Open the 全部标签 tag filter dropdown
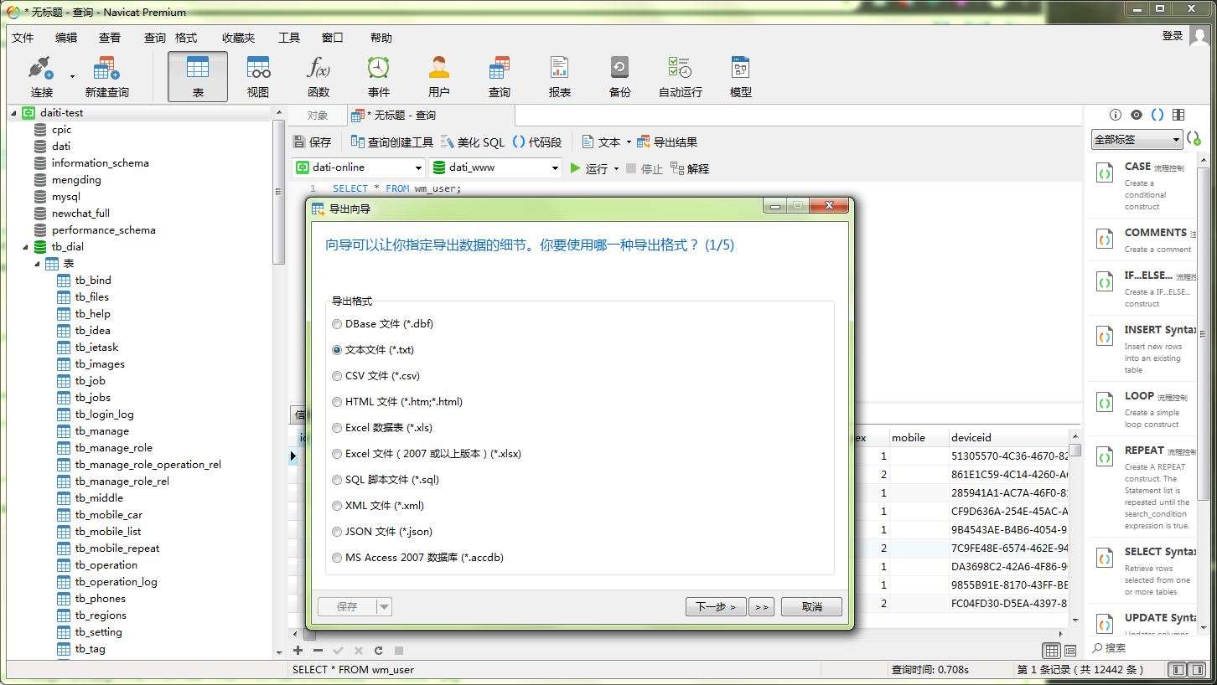 tap(1137, 140)
